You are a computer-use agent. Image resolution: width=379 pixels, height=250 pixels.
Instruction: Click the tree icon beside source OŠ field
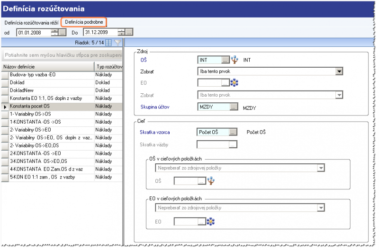(x=235, y=60)
